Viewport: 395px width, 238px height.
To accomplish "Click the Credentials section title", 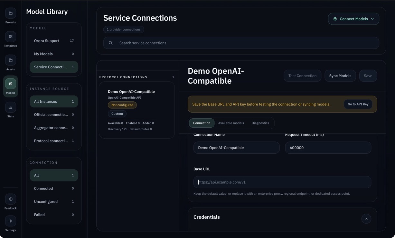I will tap(207, 217).
